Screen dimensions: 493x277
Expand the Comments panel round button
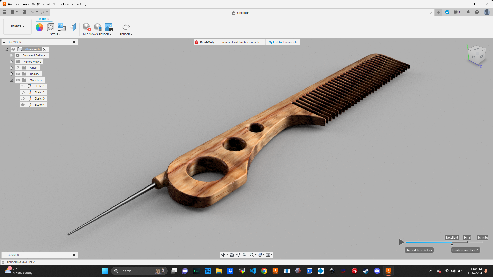click(74, 255)
